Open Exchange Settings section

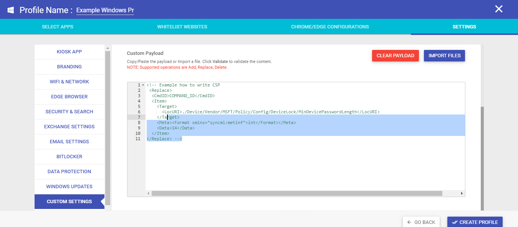point(70,127)
